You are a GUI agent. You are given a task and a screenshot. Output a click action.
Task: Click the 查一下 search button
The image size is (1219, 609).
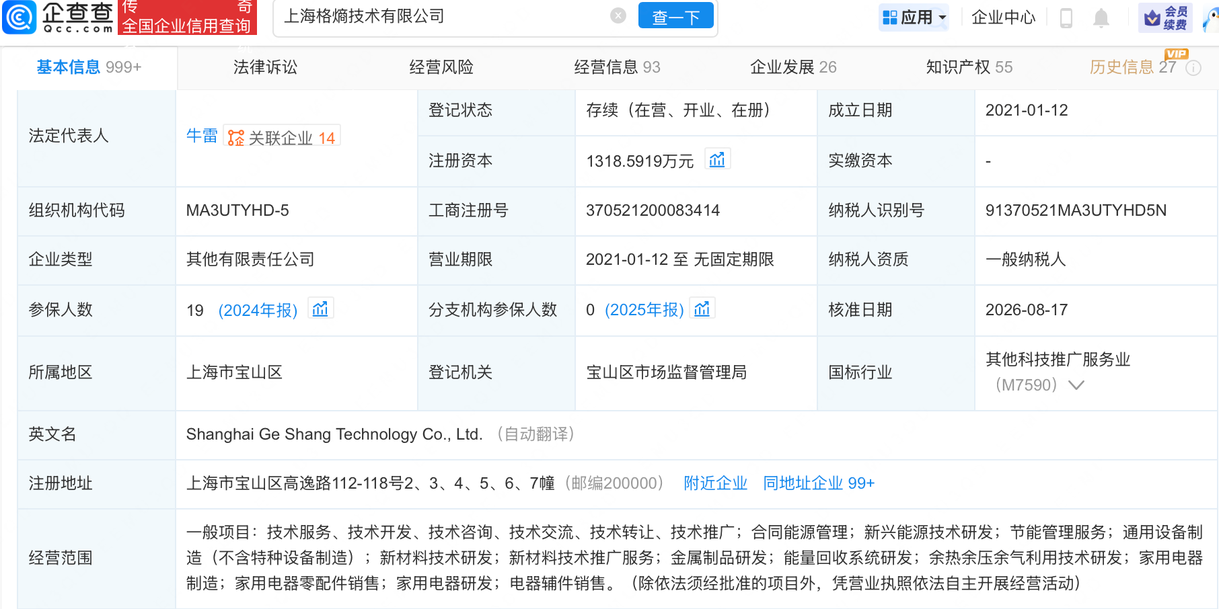click(x=675, y=17)
